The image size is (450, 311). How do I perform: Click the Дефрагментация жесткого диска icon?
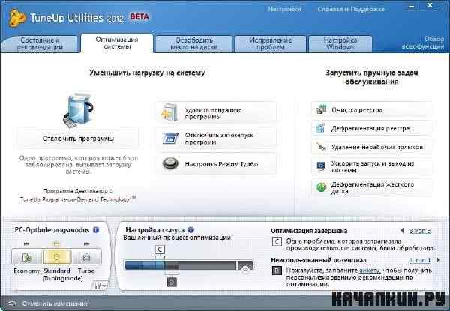[322, 187]
